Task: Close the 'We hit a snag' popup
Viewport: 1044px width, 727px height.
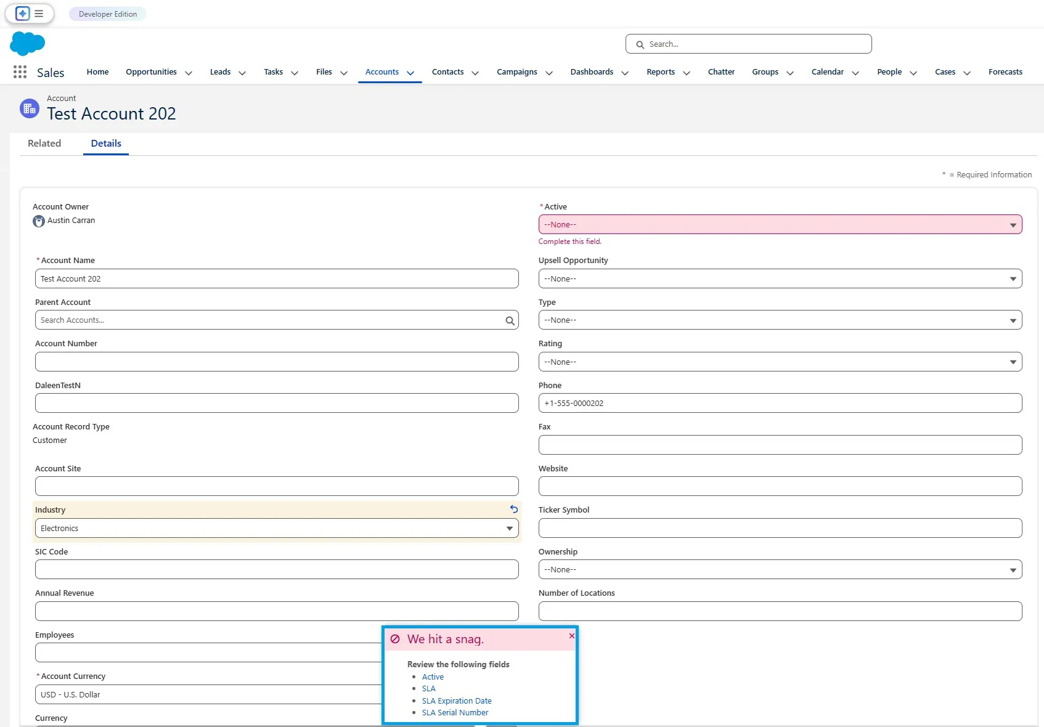Action: (x=571, y=636)
